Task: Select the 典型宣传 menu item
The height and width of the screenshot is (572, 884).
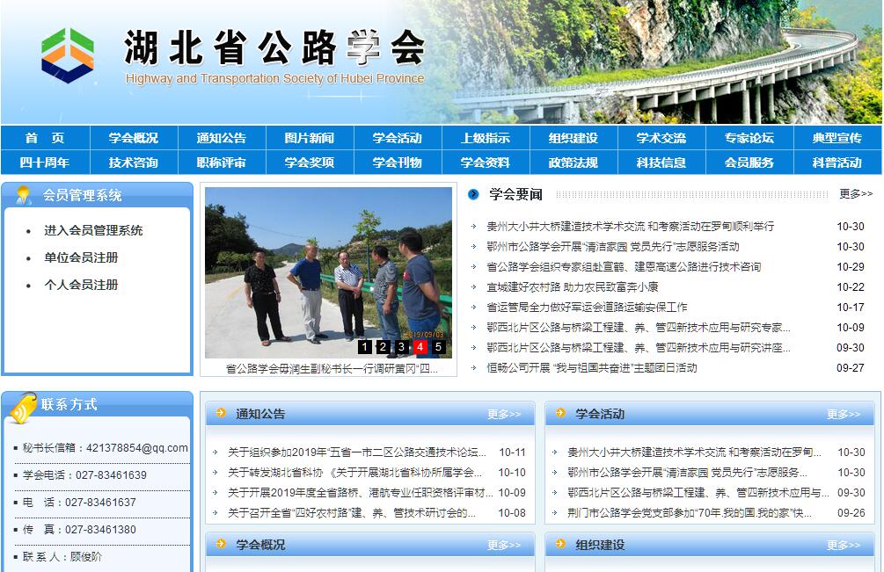Action: pos(837,138)
